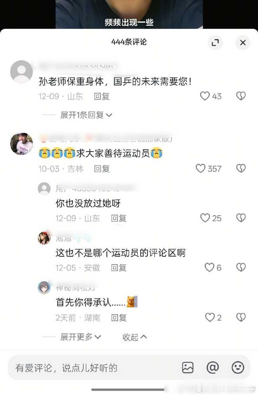Tap 回复 on the 安徽 reply
The width and height of the screenshot is (258, 395).
pyautogui.click(x=119, y=268)
